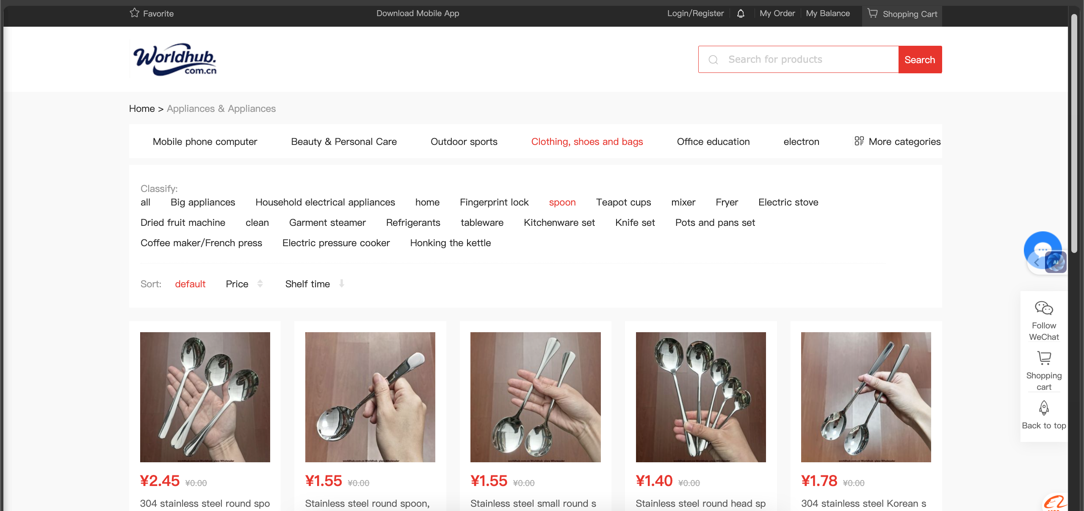Open the More categories grid icon
Image resolution: width=1084 pixels, height=511 pixels.
coord(859,141)
